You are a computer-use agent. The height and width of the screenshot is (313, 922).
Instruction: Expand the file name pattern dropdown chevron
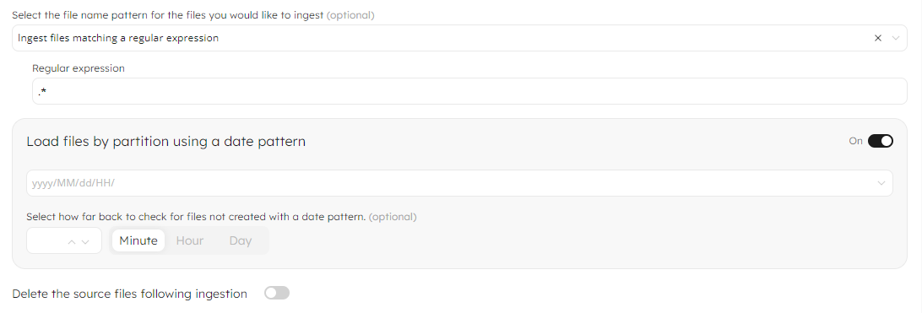coord(896,38)
